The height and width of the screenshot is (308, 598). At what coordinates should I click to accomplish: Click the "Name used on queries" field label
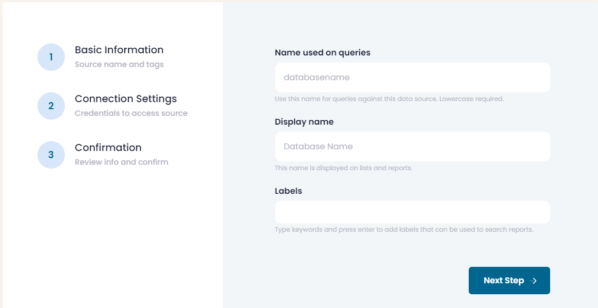pyautogui.click(x=322, y=53)
